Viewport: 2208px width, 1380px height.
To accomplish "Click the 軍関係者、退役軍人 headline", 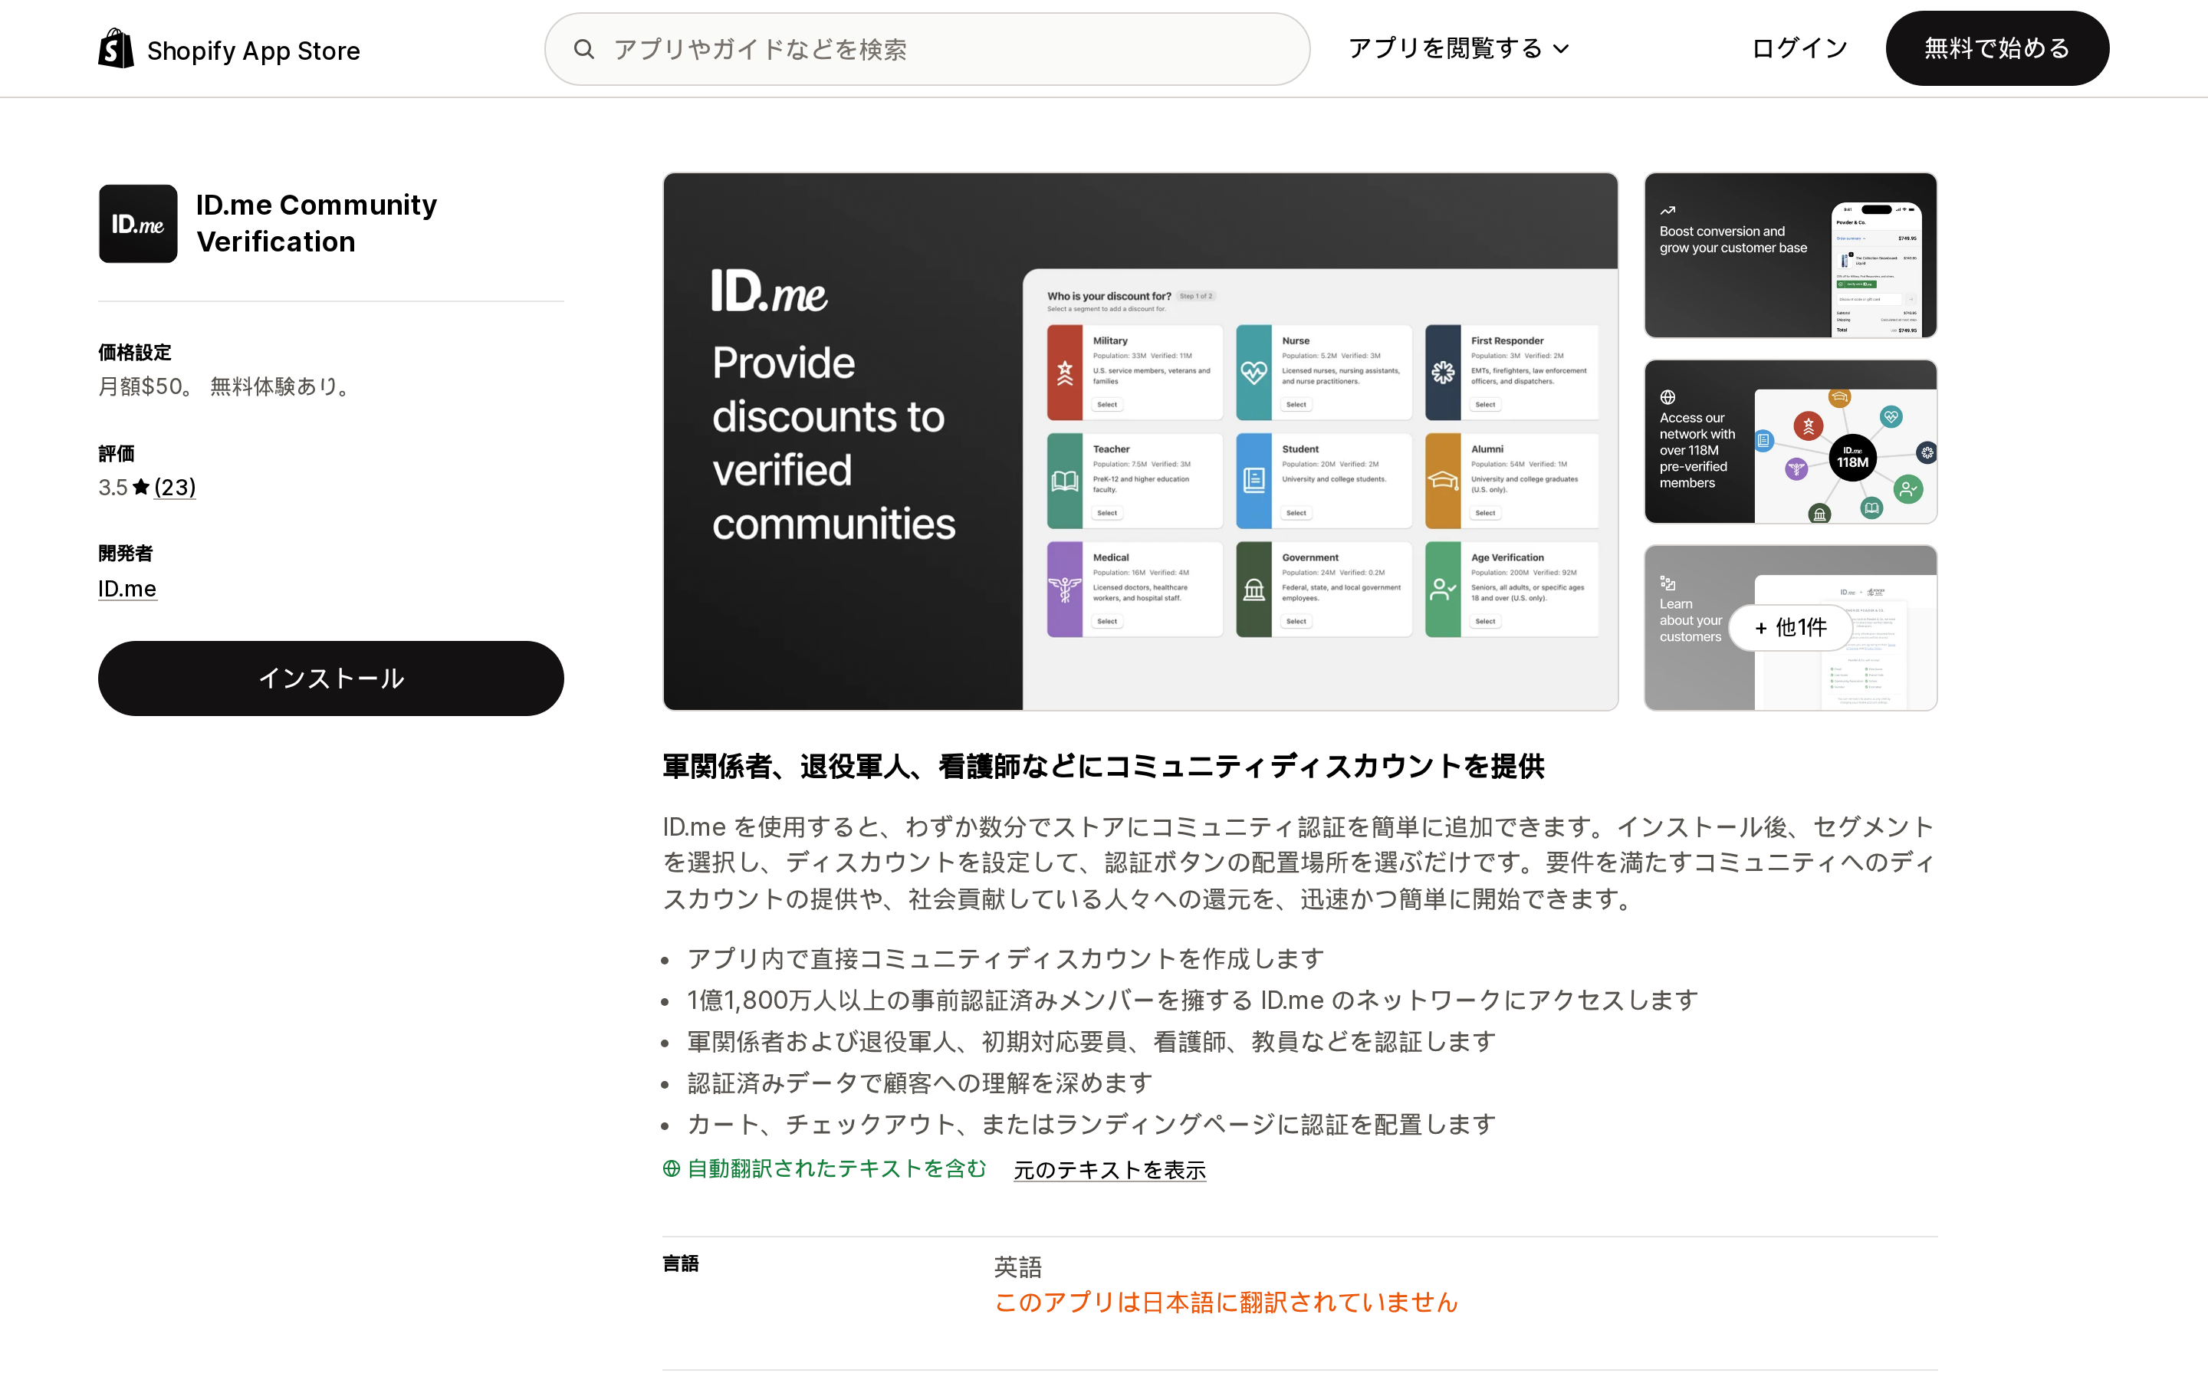I will click(1103, 767).
